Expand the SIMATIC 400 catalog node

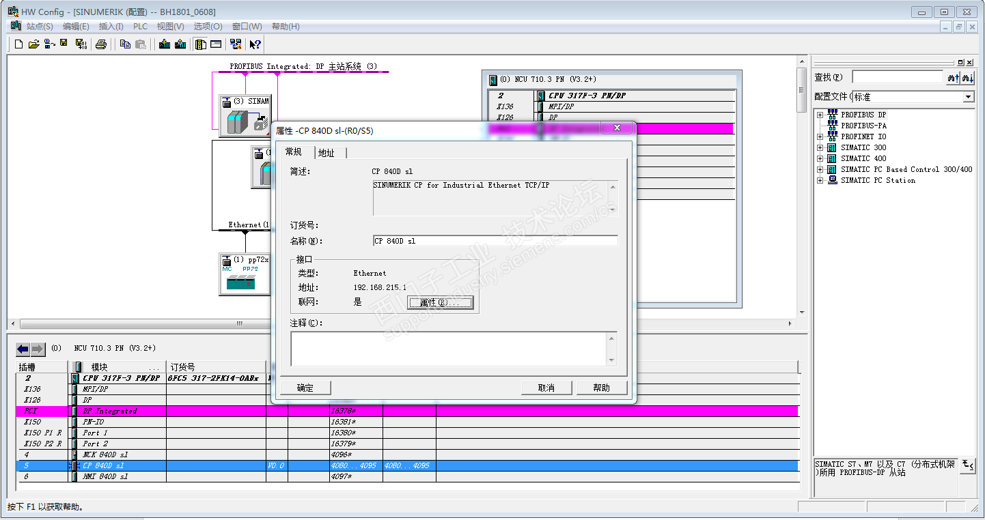tap(820, 158)
